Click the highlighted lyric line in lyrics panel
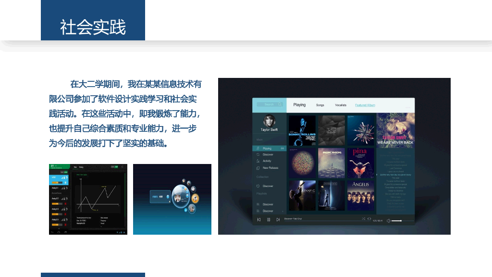492x277 pixels. pos(395,175)
